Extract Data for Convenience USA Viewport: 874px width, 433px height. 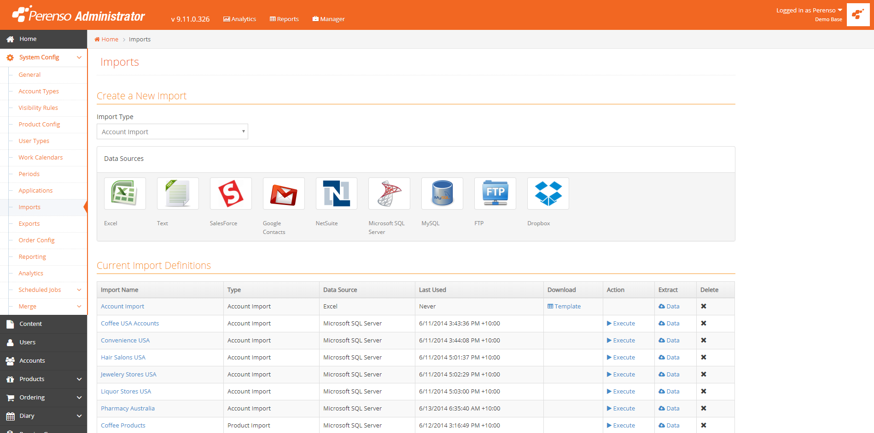pyautogui.click(x=669, y=341)
